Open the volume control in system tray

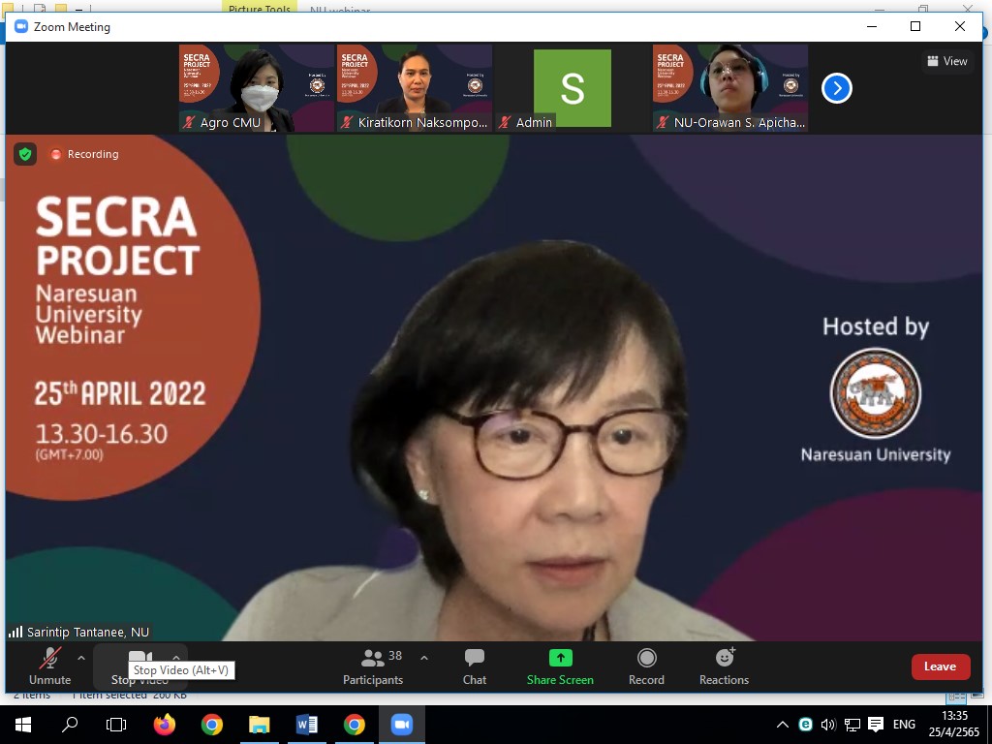828,725
